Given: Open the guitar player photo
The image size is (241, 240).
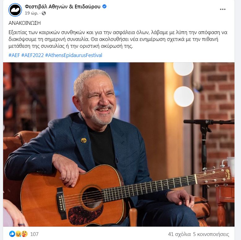Looking at the screenshot, I should [119, 144].
